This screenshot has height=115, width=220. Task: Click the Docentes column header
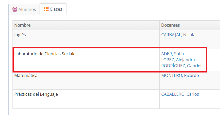tap(171, 25)
